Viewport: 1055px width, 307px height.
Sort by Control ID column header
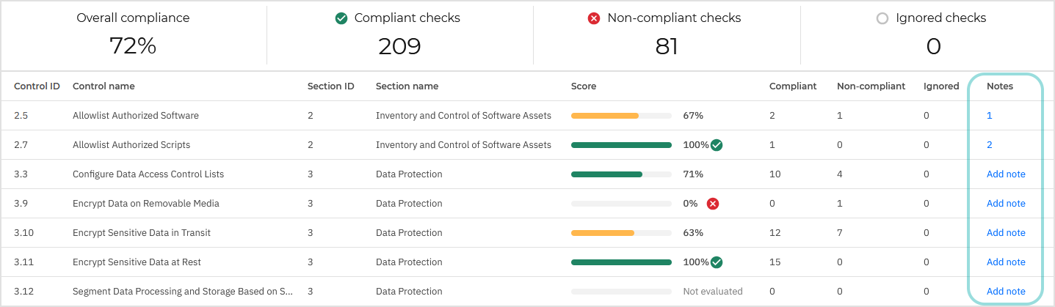[37, 86]
